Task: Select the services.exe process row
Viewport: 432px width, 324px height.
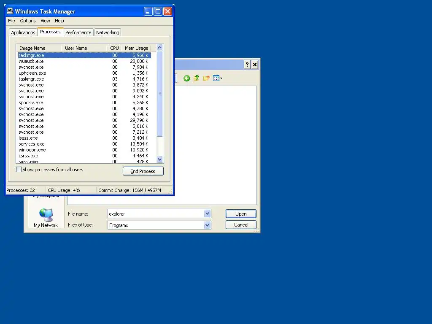Action: pyautogui.click(x=84, y=144)
